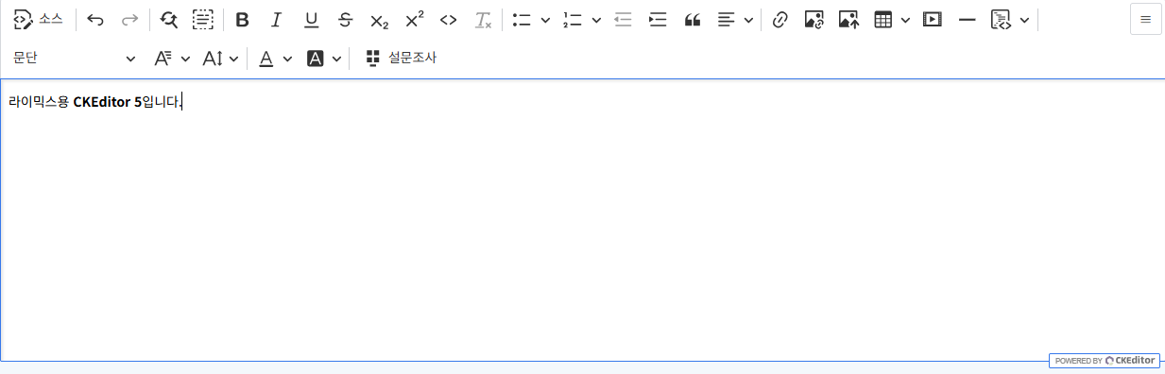This screenshot has width=1165, height=374.
Task: Toggle inline code formatting
Action: [x=449, y=19]
